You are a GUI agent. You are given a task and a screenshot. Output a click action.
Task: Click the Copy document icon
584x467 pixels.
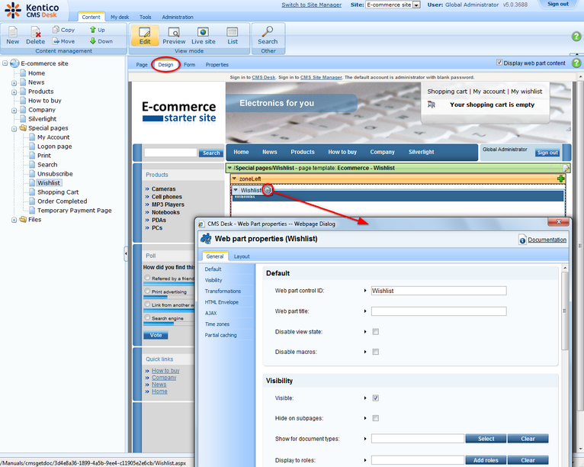[56, 30]
